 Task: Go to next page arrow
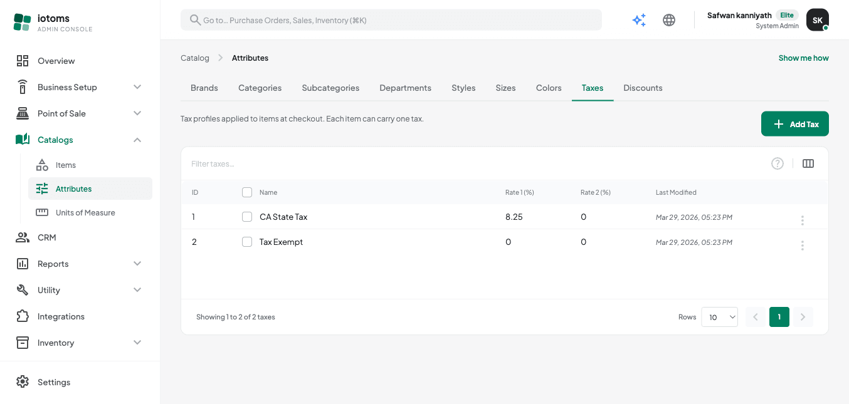point(803,317)
